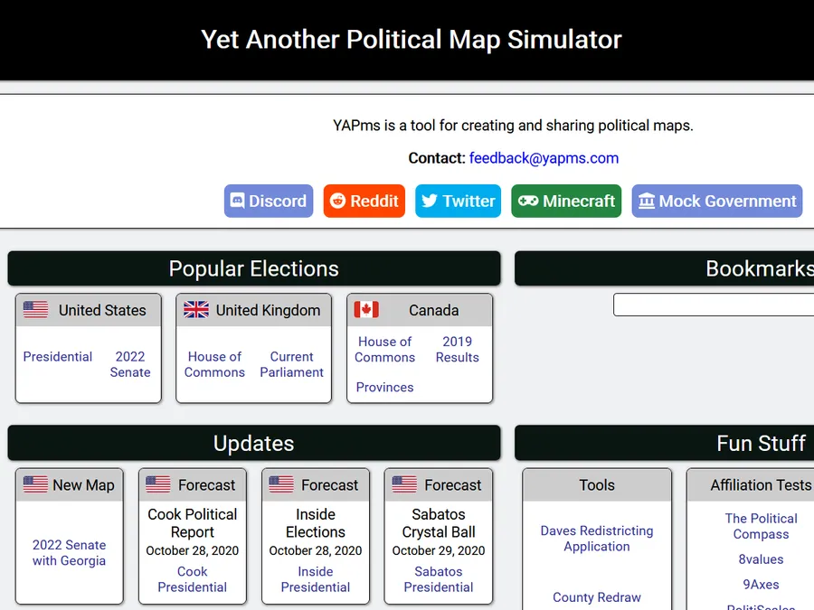Open the Twitter button

click(x=458, y=201)
